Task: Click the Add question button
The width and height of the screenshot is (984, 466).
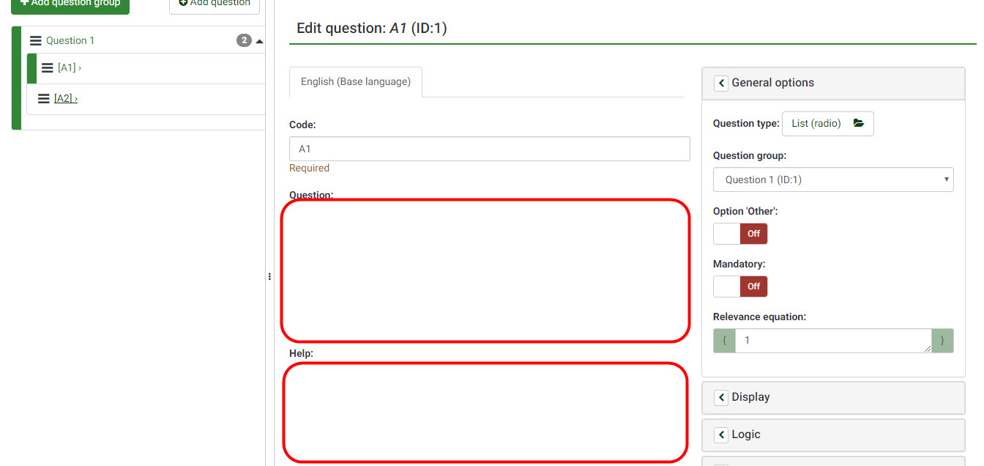Action: point(215,4)
